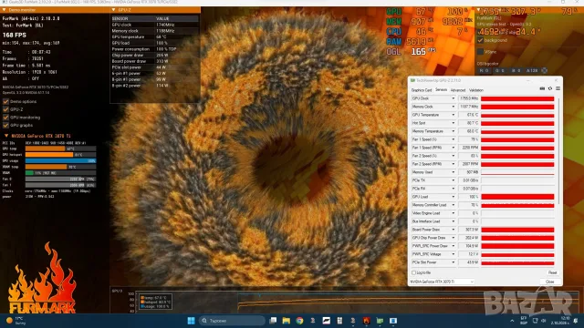
Task: Open Memory Clock sensor dropdown
Action: point(454,107)
